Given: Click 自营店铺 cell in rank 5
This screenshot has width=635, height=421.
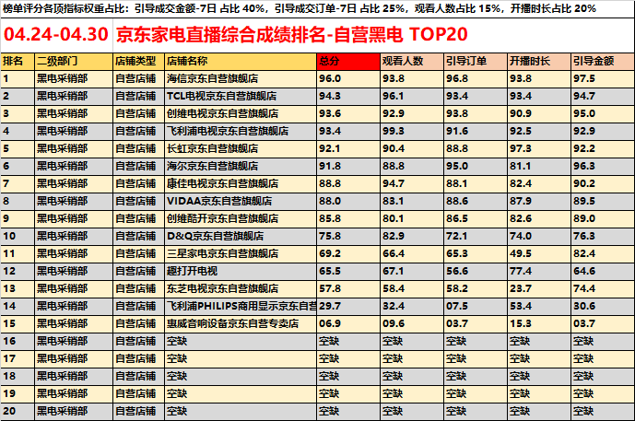Looking at the screenshot, I should pos(138,148).
